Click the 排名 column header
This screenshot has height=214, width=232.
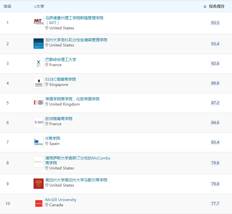coord(7,6)
